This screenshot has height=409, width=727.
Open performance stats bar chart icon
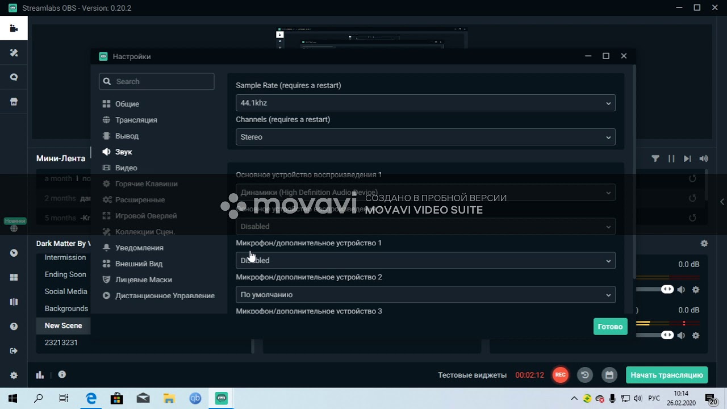[x=40, y=375]
